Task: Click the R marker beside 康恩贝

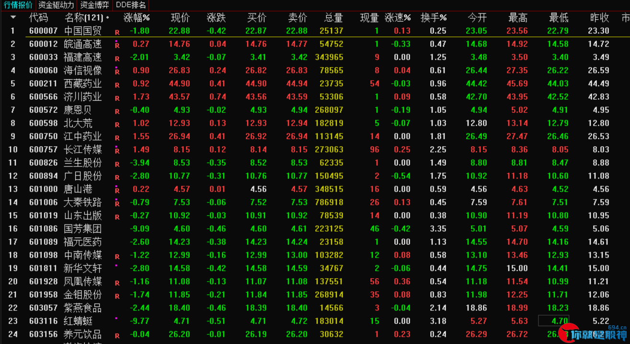Action: coord(117,111)
